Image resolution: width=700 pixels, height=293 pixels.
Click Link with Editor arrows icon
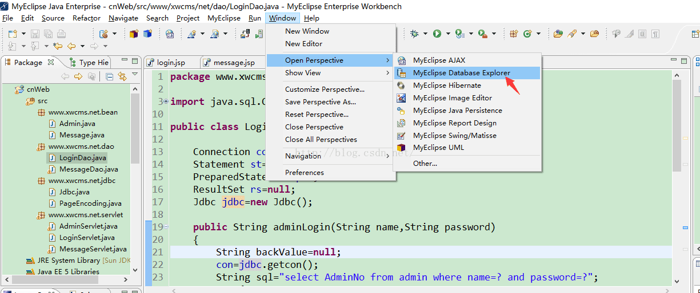pyautogui.click(x=122, y=76)
